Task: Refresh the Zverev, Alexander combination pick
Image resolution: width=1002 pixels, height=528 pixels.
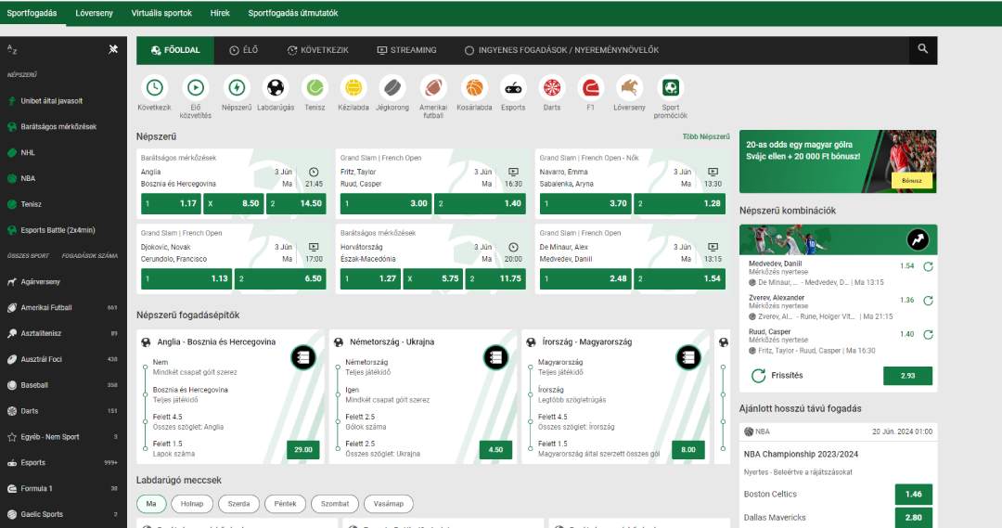Action: pos(928,301)
